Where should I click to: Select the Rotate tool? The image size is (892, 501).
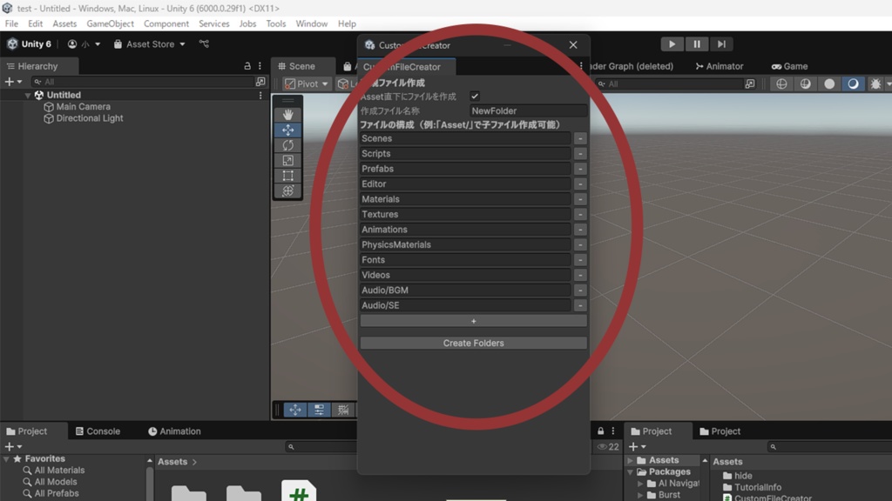(287, 145)
